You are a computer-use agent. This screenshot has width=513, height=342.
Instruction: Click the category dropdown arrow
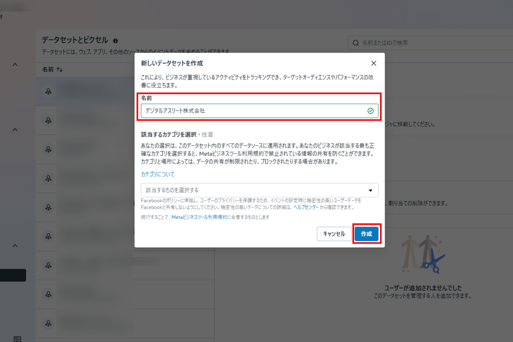click(x=370, y=190)
